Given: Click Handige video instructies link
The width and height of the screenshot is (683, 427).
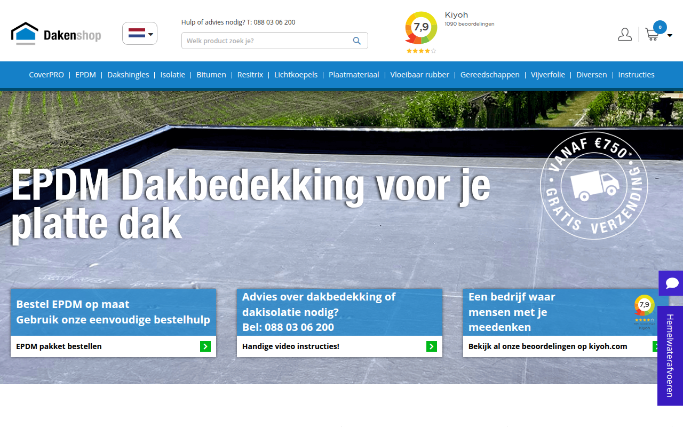Looking at the screenshot, I should click(x=291, y=346).
